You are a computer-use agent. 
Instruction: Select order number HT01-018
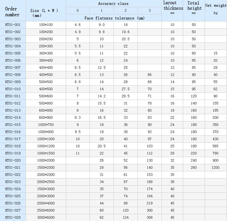[x=13, y=146]
